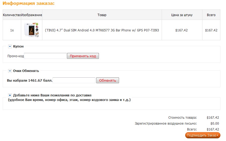226x141 pixels.
Task: Collapse the Купон section minus icon
Action: point(10,46)
